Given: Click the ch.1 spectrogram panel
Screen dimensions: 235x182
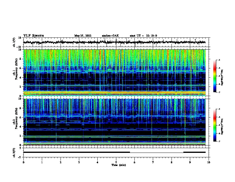Looking at the screenshot, I should tap(114, 73).
